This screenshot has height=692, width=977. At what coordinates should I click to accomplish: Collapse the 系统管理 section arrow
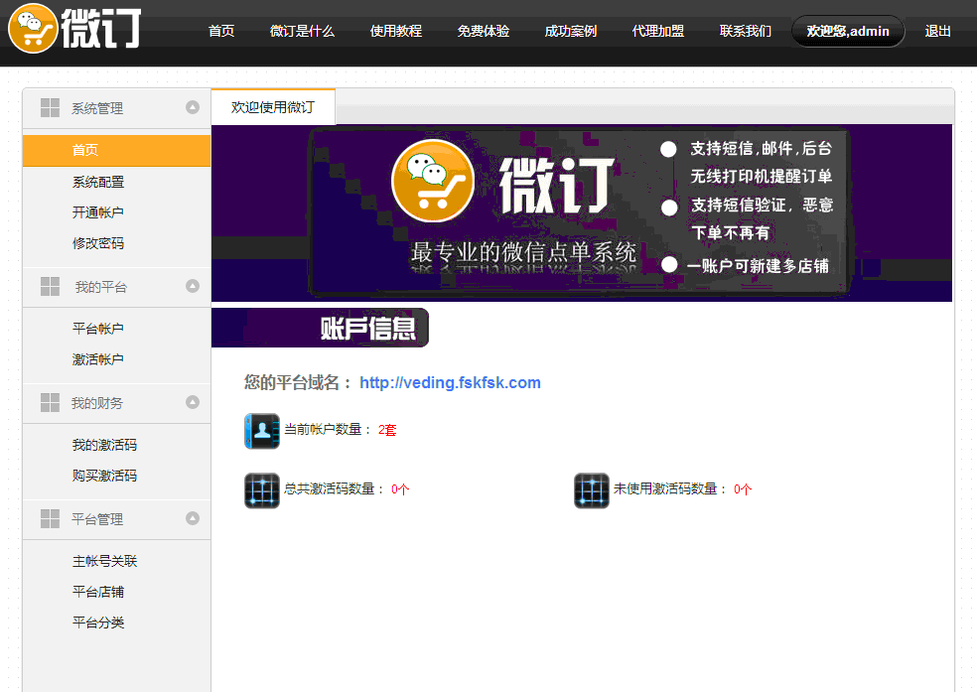(193, 107)
